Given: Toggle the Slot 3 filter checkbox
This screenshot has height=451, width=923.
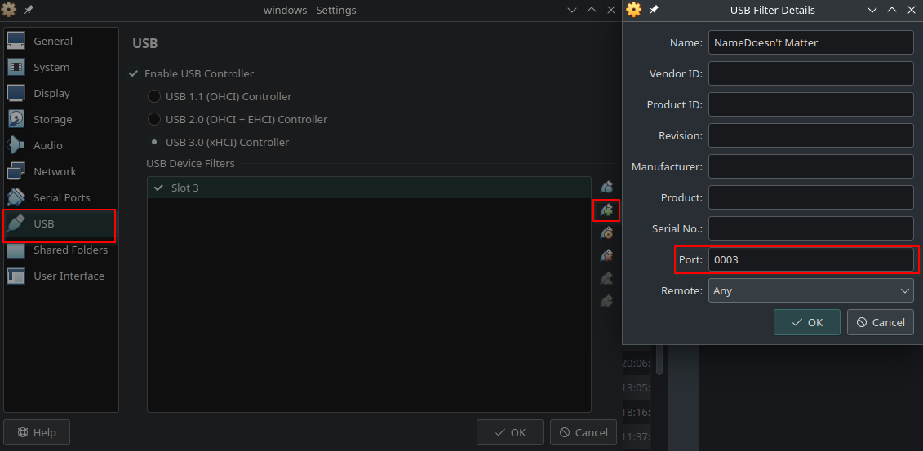Looking at the screenshot, I should [158, 188].
